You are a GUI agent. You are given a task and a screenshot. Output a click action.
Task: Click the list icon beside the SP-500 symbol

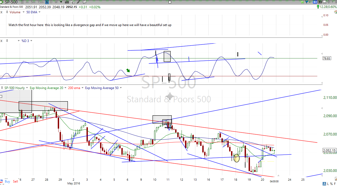point(22,2)
